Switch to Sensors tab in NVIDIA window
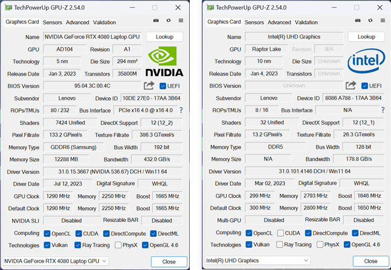 (52, 22)
